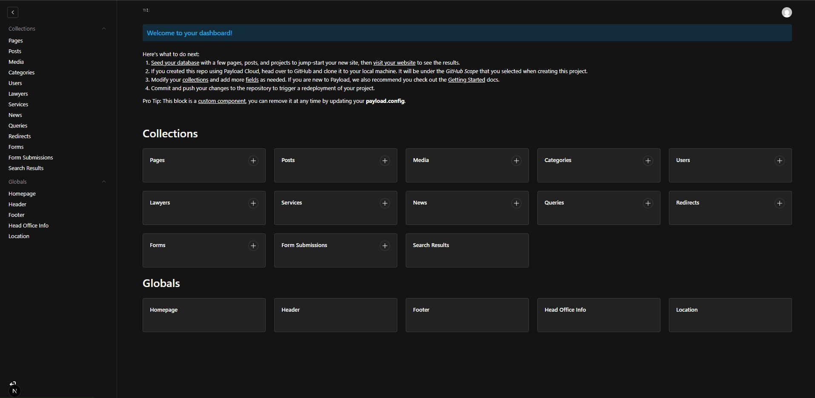
Task: Open the Search Results collection card
Action: [x=467, y=250]
